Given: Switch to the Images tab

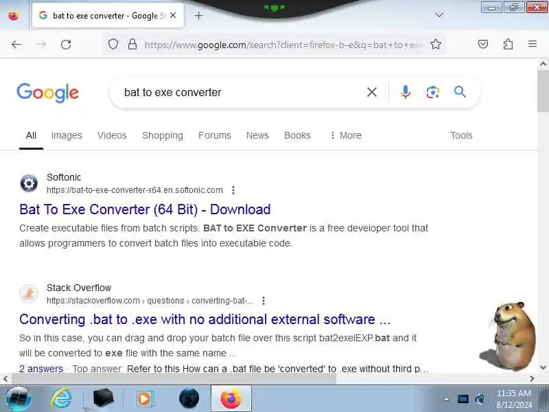Looking at the screenshot, I should (67, 135).
